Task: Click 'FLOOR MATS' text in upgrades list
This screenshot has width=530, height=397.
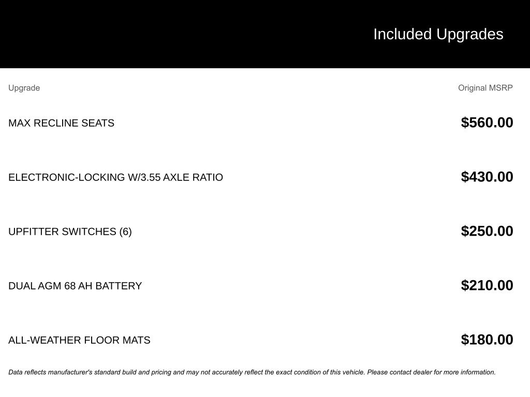Action: 117,340
